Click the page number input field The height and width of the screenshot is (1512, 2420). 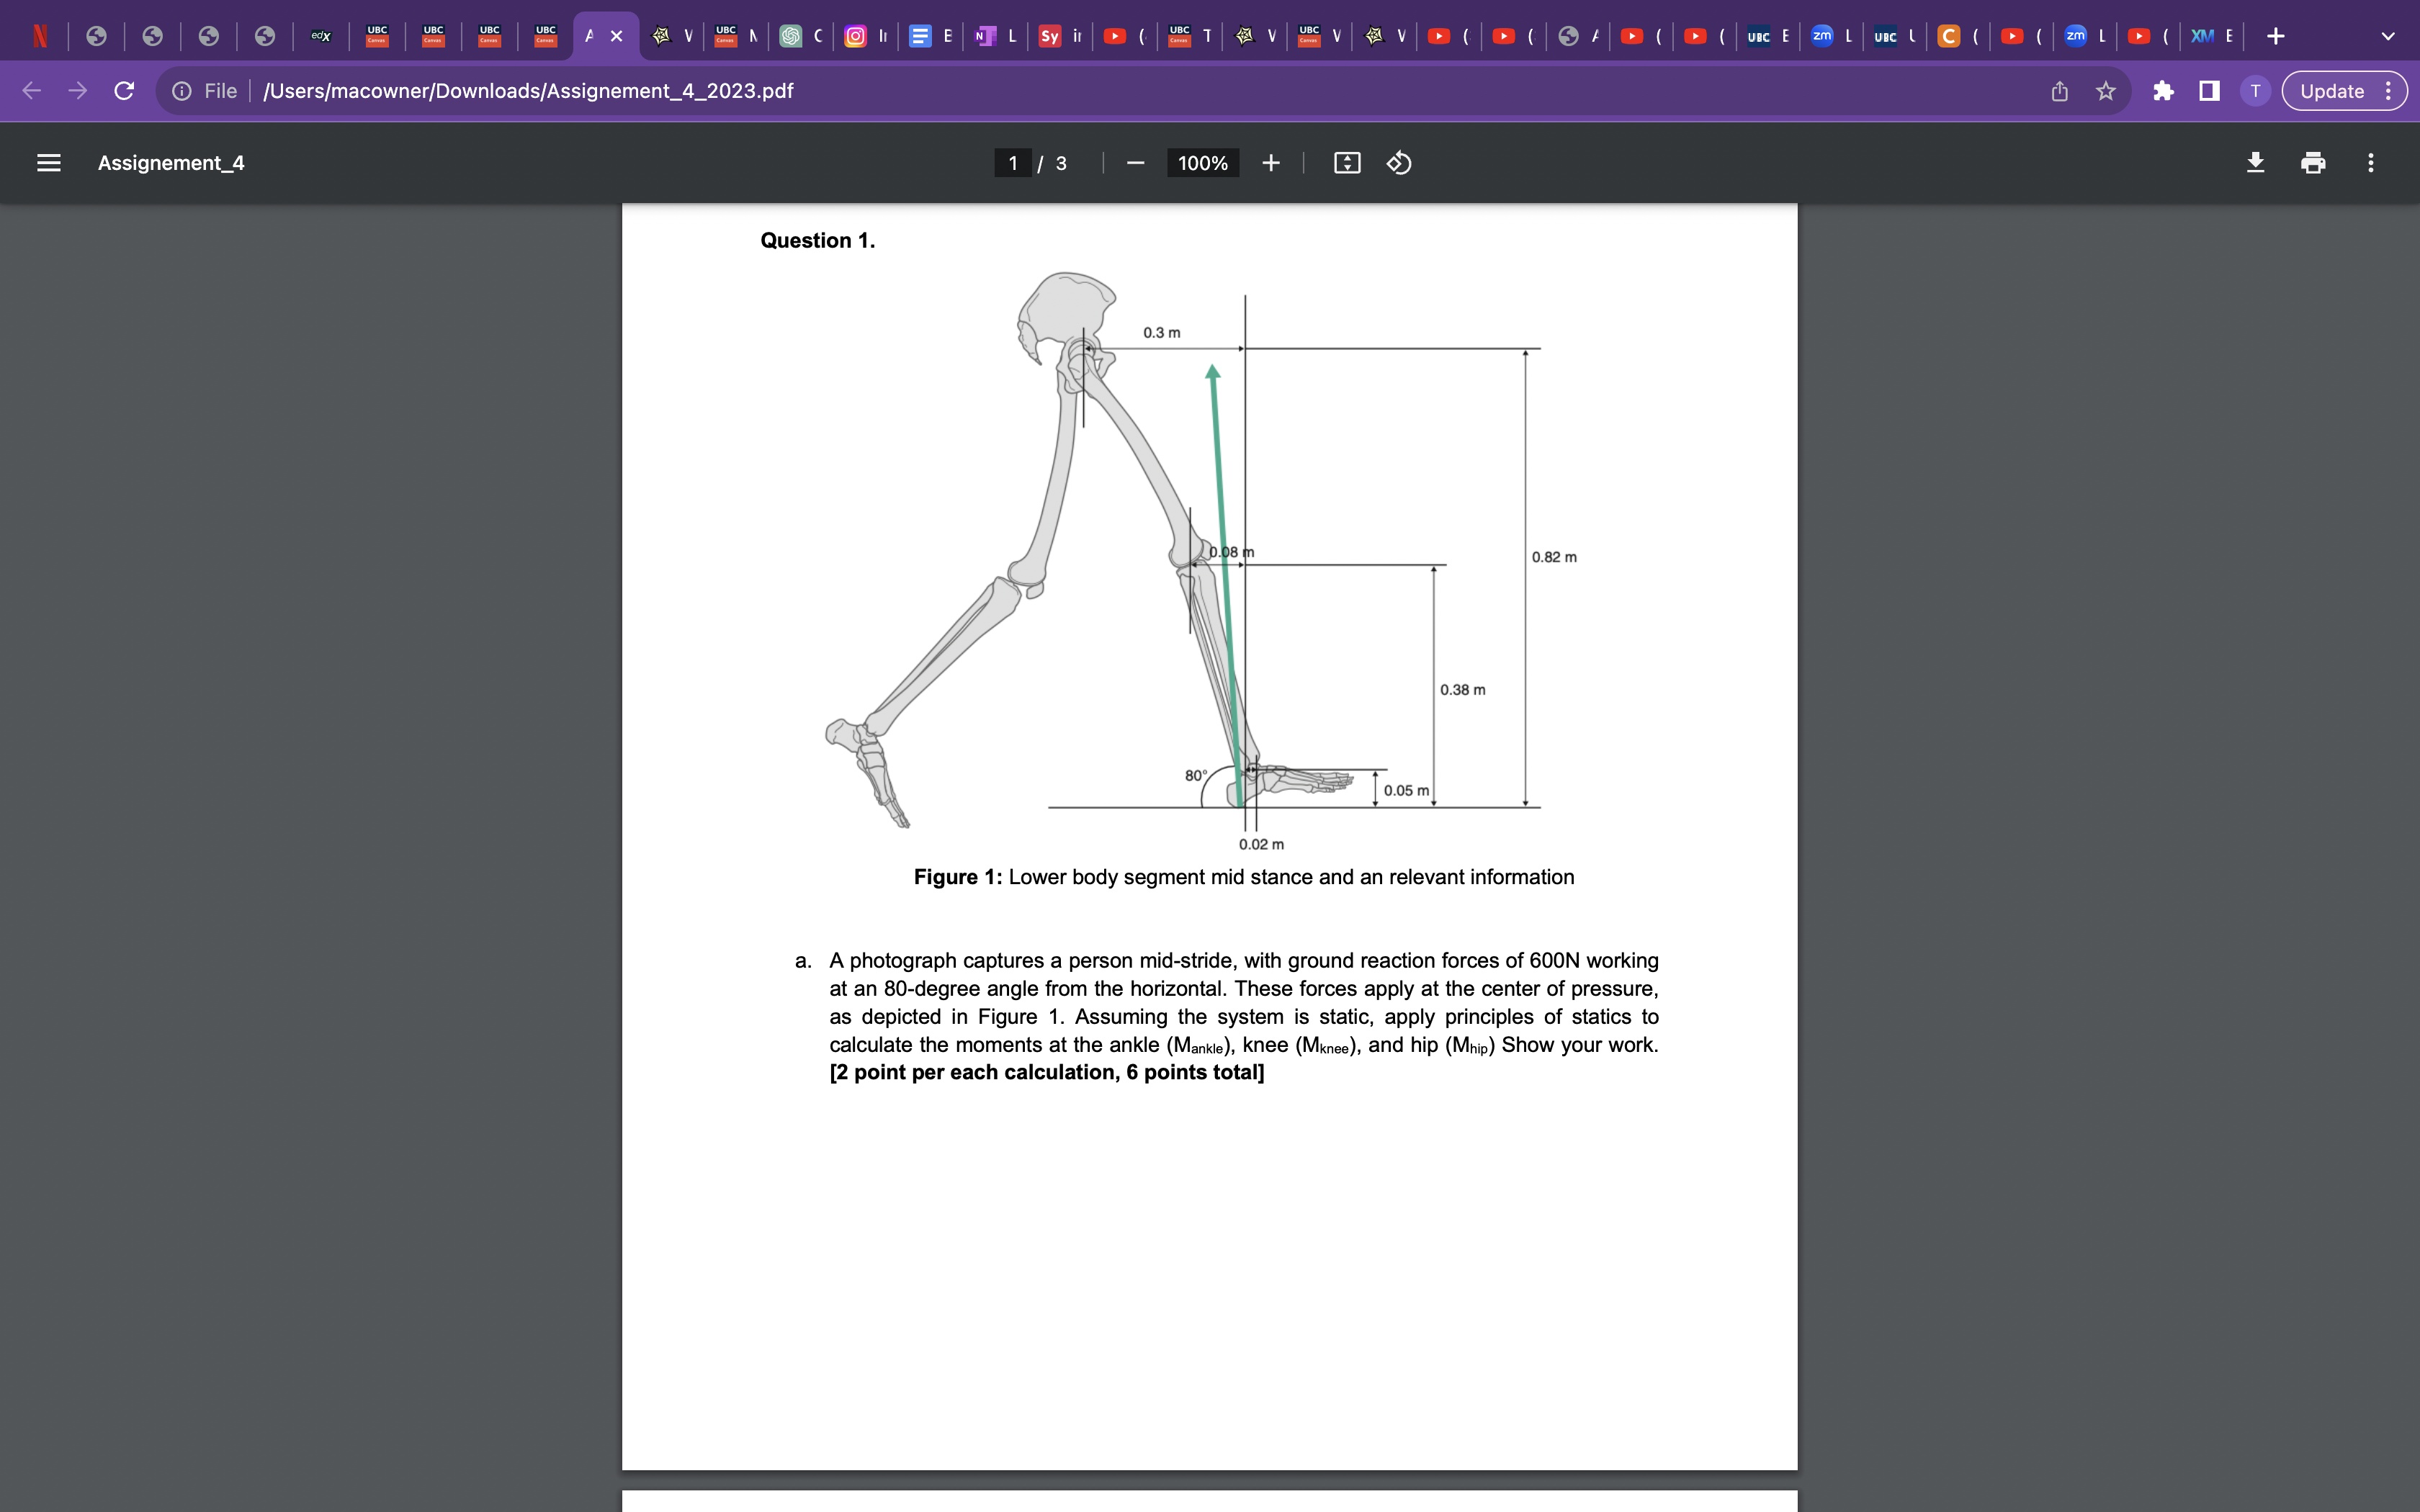(x=1013, y=162)
